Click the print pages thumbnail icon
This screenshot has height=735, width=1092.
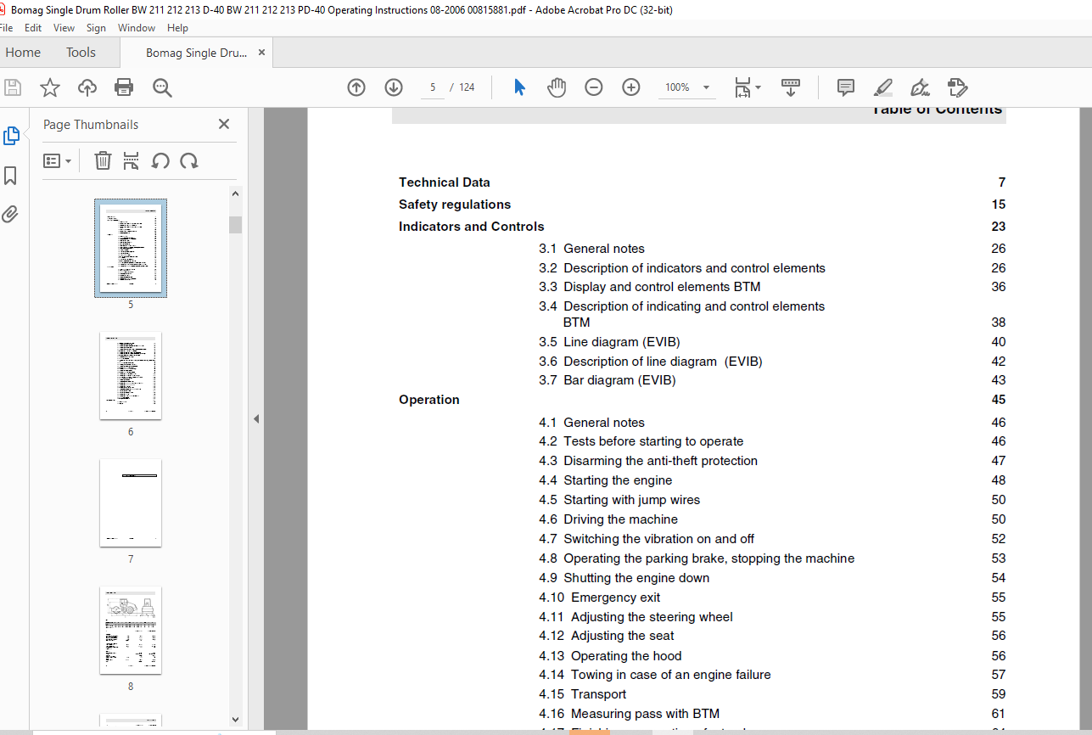[x=131, y=160]
